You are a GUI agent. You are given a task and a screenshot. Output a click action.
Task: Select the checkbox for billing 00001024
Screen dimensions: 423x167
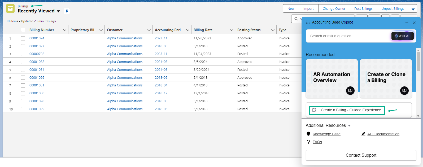pos(23,38)
